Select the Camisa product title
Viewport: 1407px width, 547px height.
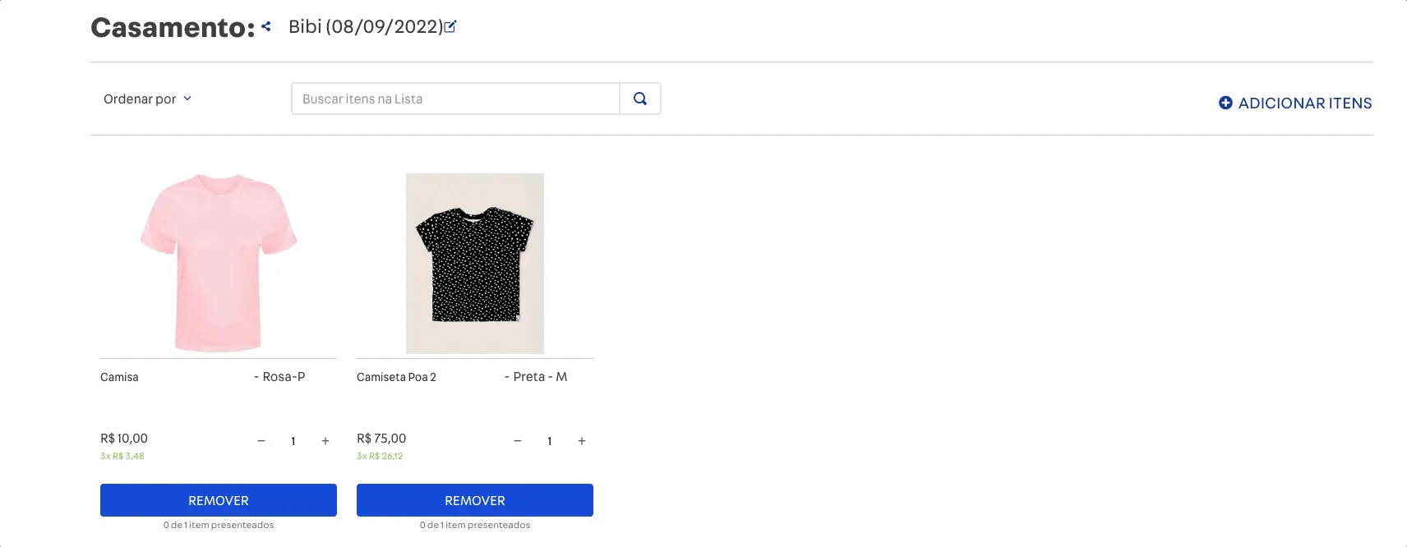(119, 376)
